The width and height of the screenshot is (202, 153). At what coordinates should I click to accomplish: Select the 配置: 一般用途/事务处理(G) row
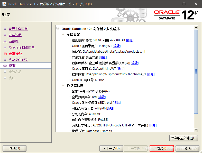tap(90, 91)
